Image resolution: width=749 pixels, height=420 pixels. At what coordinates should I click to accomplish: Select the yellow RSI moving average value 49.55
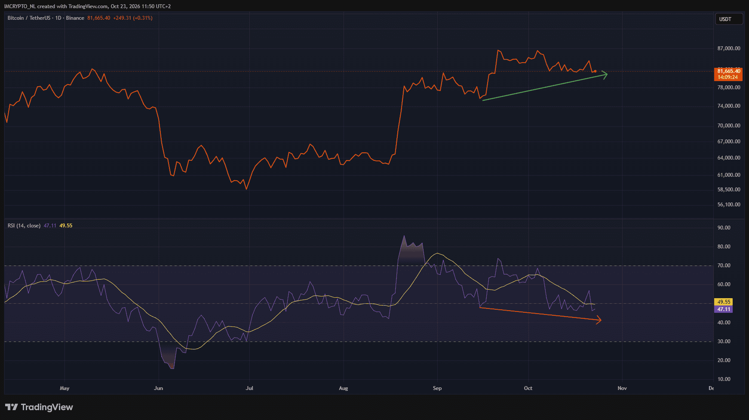pyautogui.click(x=724, y=302)
